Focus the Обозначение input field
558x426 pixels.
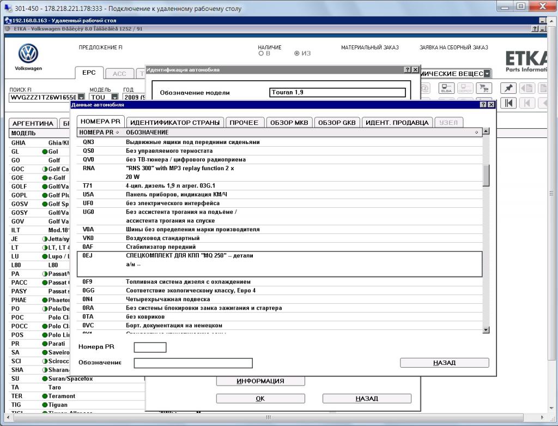tap(193, 363)
